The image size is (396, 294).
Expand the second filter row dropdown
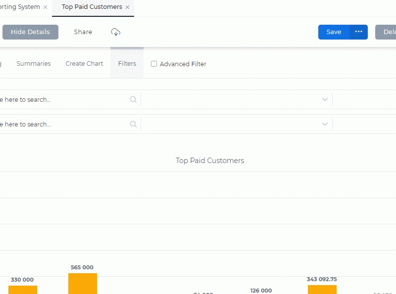[325, 124]
